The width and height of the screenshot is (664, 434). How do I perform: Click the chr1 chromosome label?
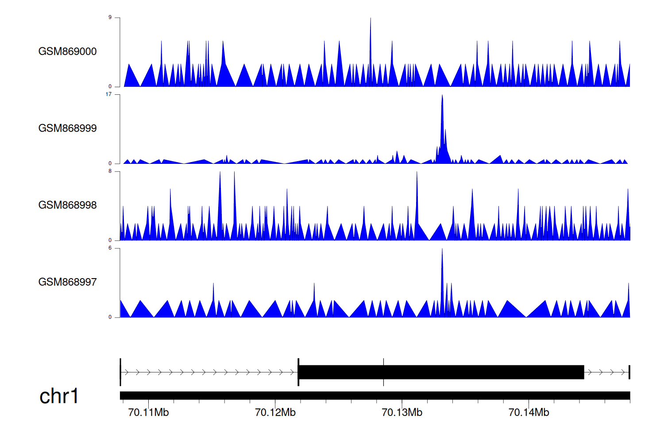pos(59,396)
